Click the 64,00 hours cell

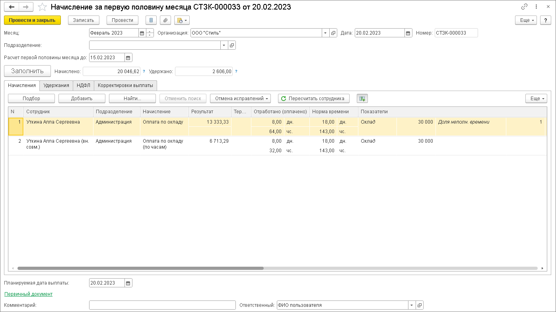267,132
